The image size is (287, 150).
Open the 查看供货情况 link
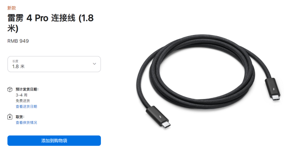tap(26, 123)
